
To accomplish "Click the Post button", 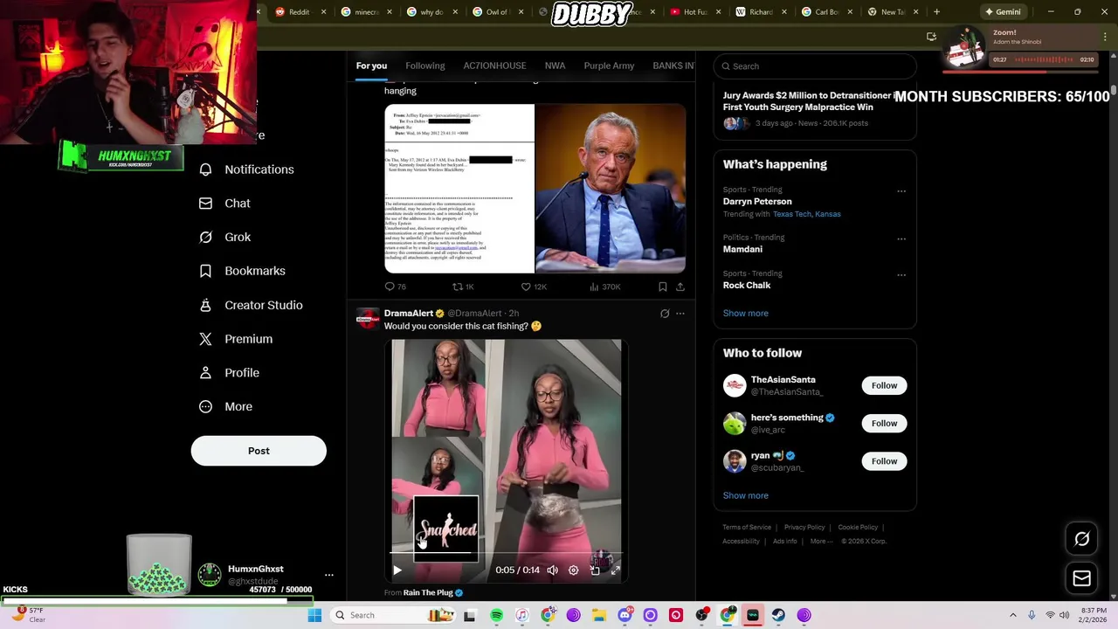I will (259, 451).
